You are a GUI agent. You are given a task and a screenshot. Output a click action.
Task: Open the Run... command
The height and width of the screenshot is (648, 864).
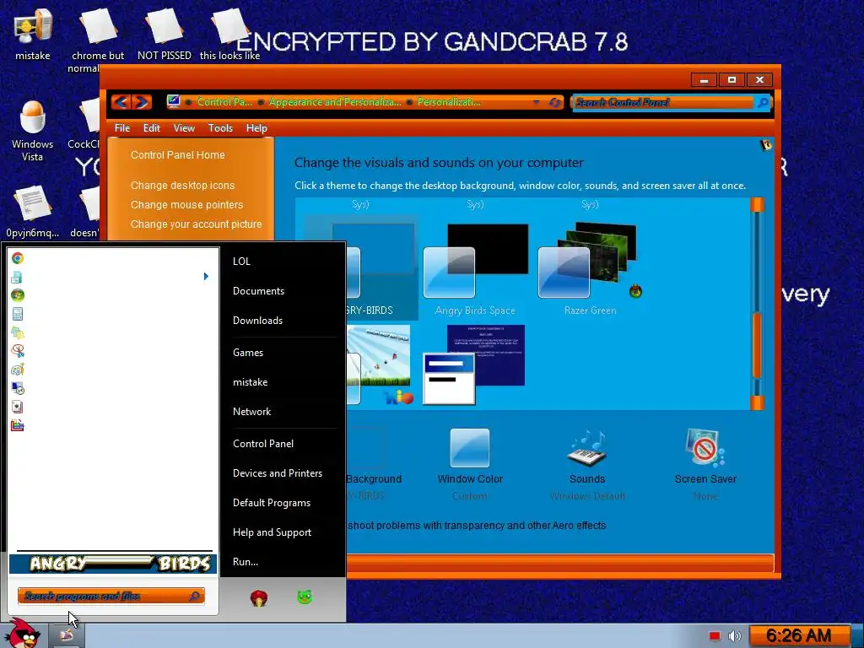click(246, 562)
